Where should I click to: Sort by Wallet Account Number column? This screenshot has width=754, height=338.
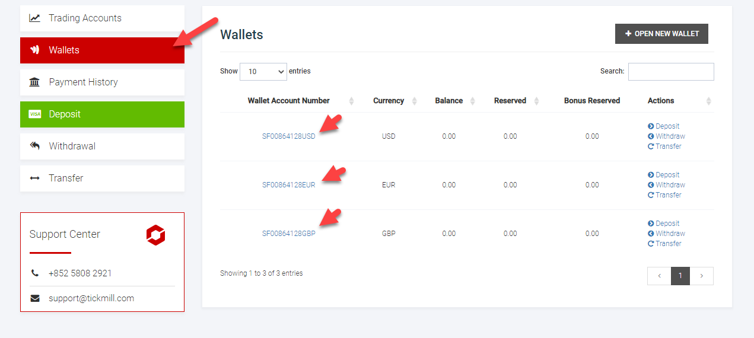[289, 101]
